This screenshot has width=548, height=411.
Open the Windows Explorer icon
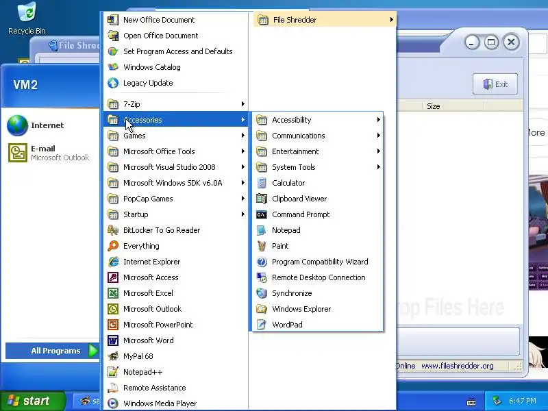pyautogui.click(x=262, y=309)
